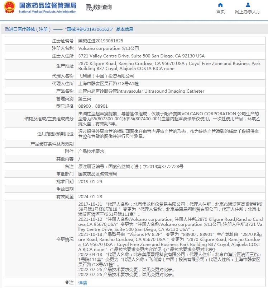Click National Medical Products Administration subtitle

(48, 11)
